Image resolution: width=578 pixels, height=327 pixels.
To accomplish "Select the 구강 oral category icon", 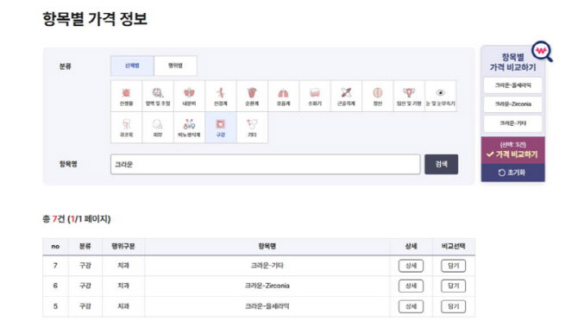I will click(x=221, y=128).
